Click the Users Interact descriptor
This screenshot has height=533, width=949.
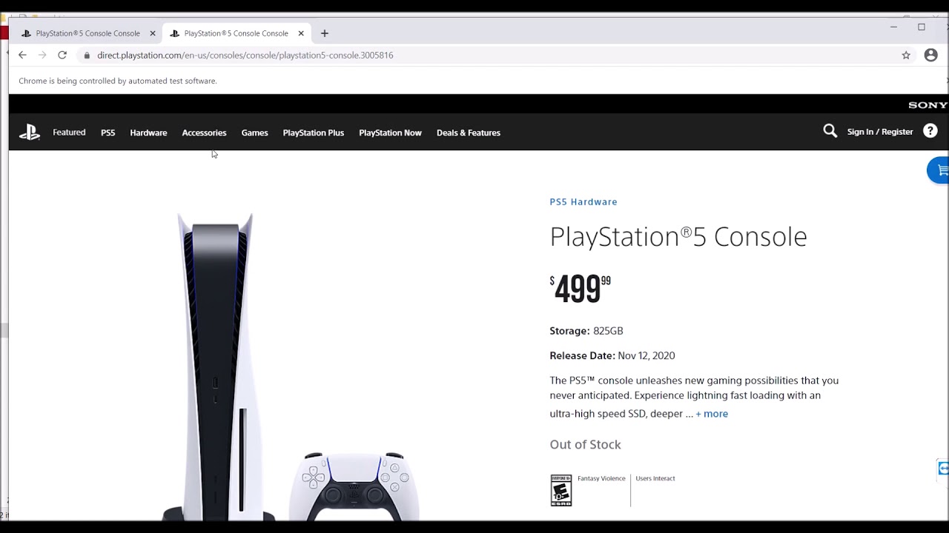click(x=655, y=478)
